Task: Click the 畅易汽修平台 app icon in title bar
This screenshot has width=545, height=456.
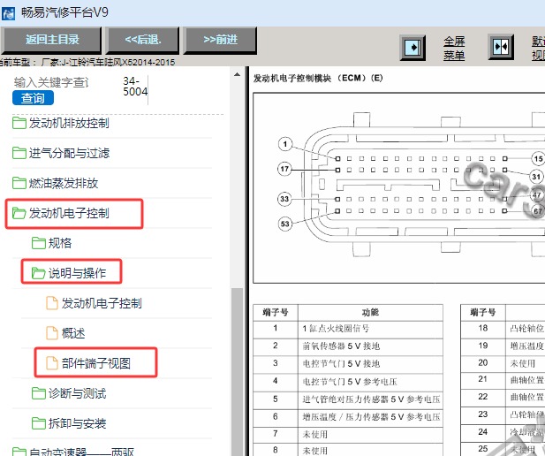Action: click(x=8, y=13)
